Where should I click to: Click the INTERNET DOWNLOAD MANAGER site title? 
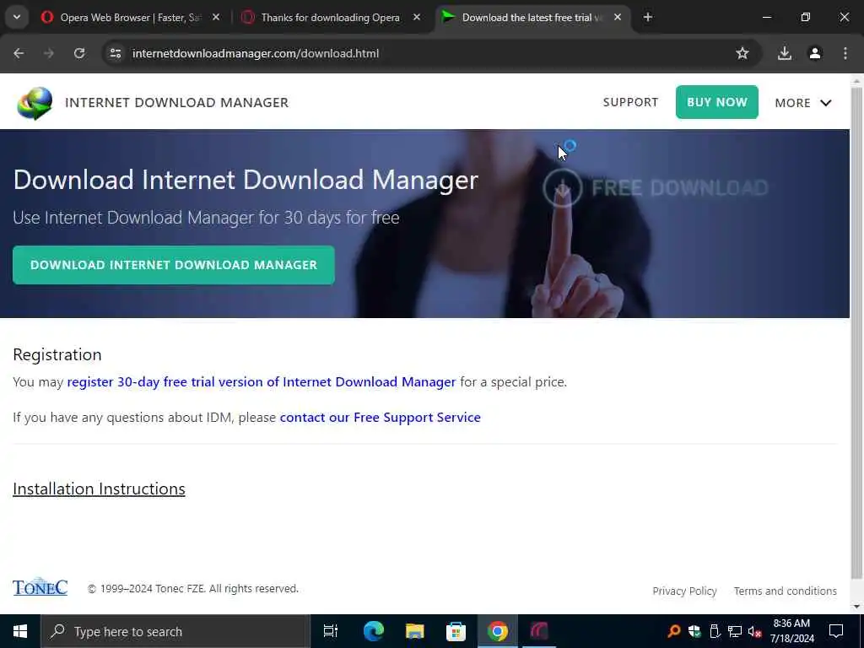(x=177, y=102)
